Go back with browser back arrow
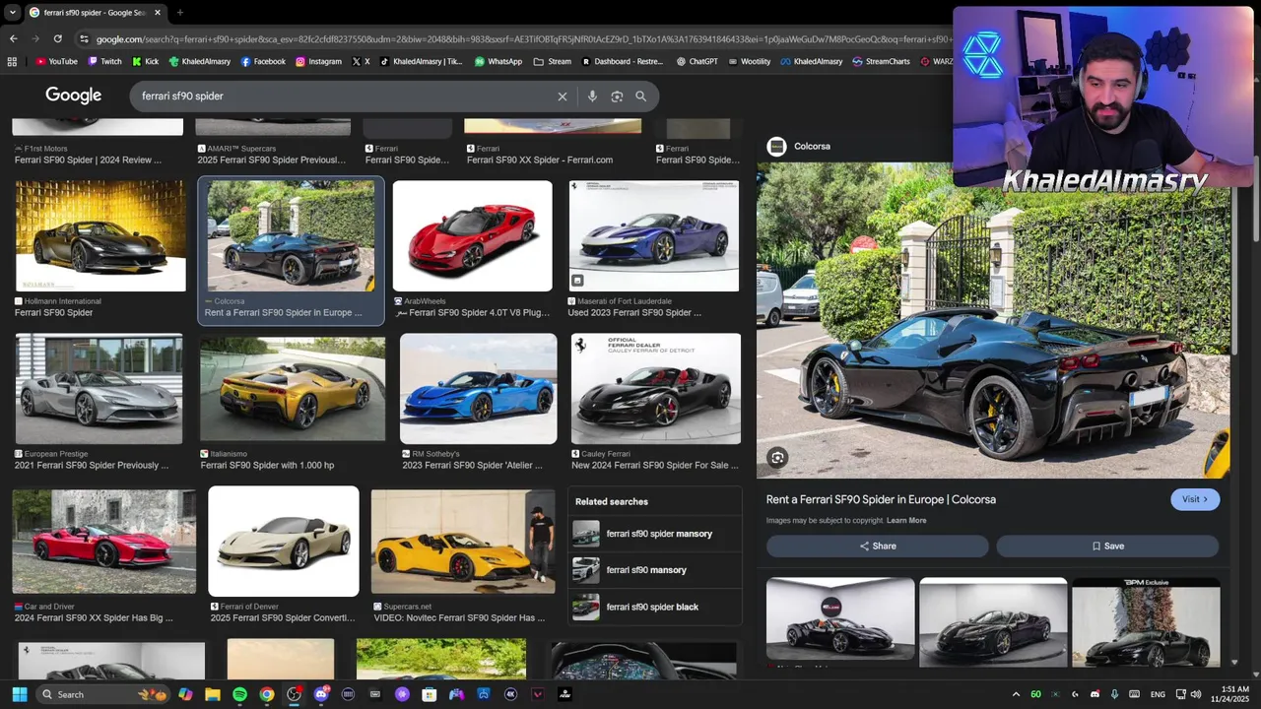Image resolution: width=1261 pixels, height=709 pixels. click(13, 38)
